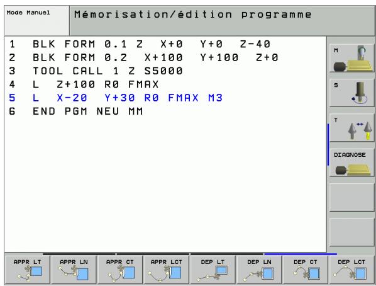376x286 pixels.
Task: Select the DEP LN departure soft key
Action: pos(260,270)
